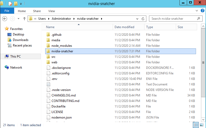Go up one folder level

pyautogui.click(x=24, y=19)
